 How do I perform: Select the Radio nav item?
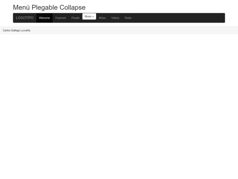coord(128,18)
